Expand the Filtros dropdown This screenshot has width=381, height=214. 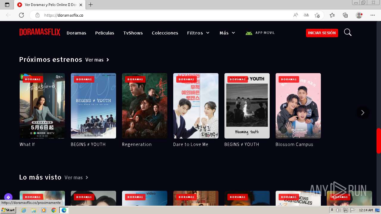coord(198,33)
